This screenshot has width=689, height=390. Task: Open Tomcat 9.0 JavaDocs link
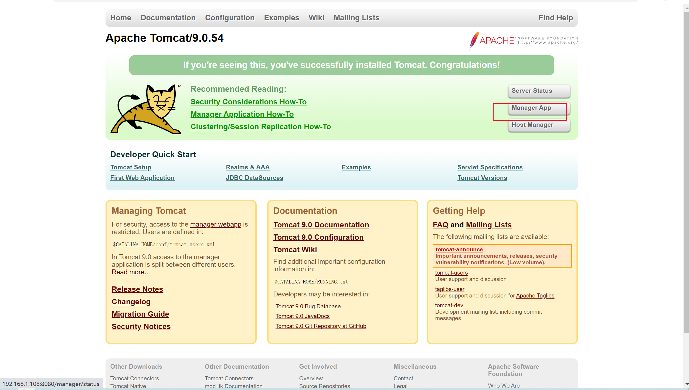302,316
